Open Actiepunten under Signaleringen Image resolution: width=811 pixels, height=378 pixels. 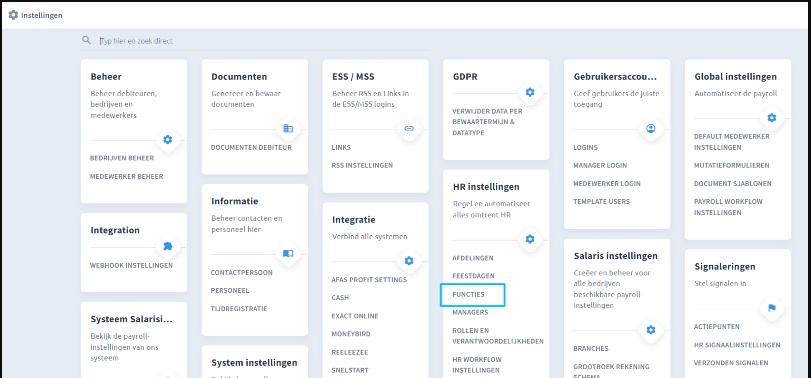[x=717, y=326]
